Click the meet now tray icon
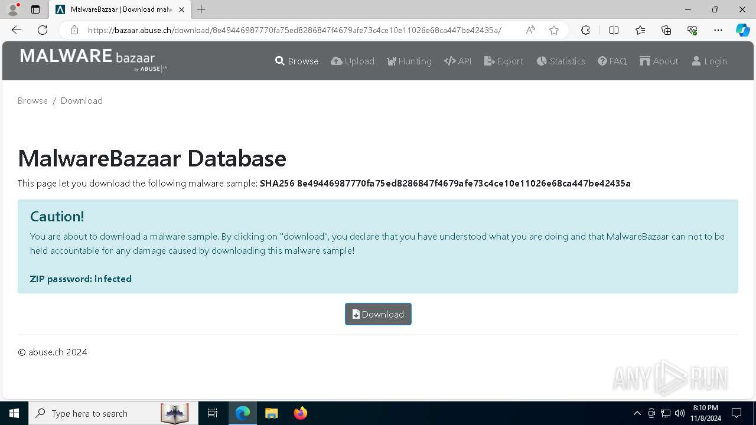The height and width of the screenshot is (425, 756). click(x=651, y=413)
